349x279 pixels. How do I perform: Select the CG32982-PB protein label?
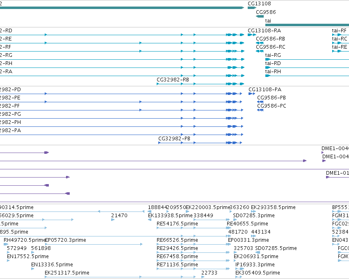174,139
